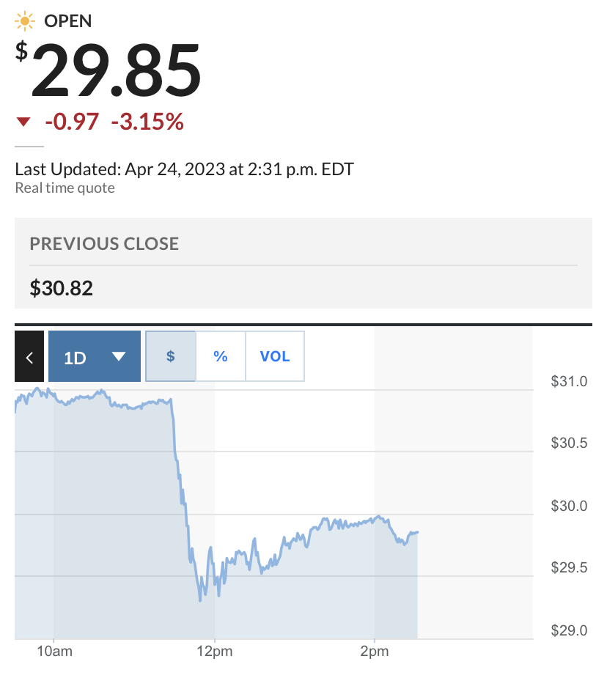This screenshot has height=678, width=607.
Task: Open the 1D time range dropdown
Action: 95,356
